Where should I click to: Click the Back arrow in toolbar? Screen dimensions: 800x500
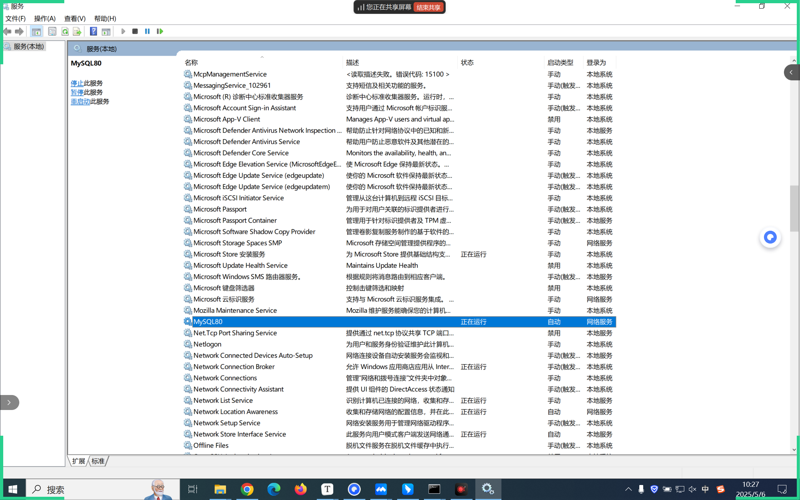pyautogui.click(x=7, y=31)
